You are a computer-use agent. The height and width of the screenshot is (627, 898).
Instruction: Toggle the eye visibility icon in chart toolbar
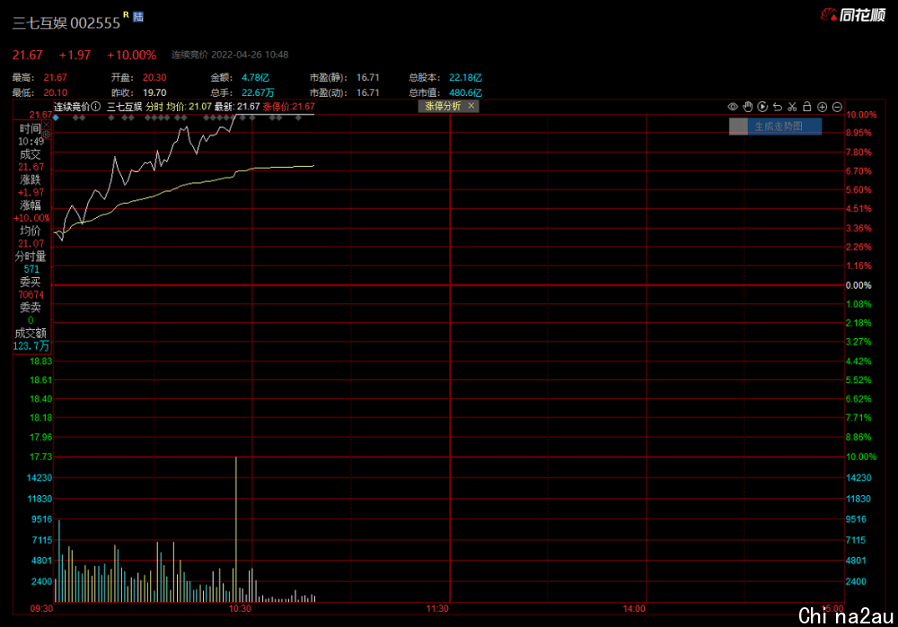[733, 107]
